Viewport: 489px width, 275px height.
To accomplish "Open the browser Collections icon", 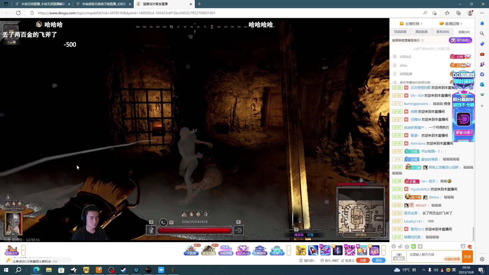I will pos(458,13).
